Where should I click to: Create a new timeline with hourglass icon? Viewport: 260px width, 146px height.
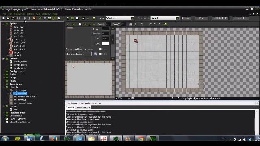pyautogui.click(x=68, y=18)
